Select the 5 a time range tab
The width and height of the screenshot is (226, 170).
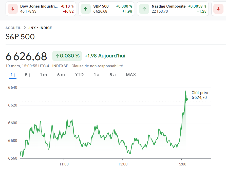[112, 75]
